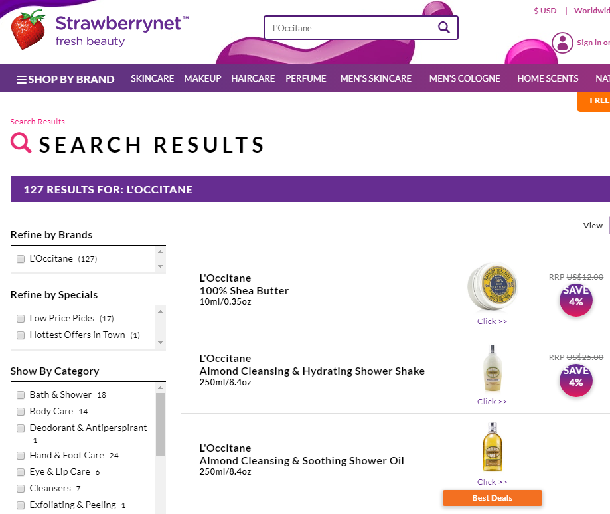Click the user account avatar icon
Viewport: 610px width, 514px height.
[562, 43]
